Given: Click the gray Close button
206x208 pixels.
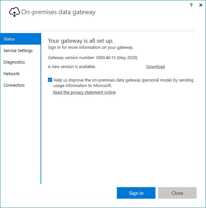Looking at the screenshot, I should [x=177, y=193].
